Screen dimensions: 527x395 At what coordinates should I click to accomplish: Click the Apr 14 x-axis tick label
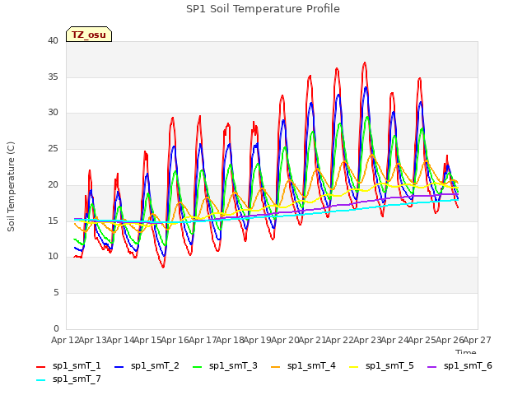(x=120, y=340)
